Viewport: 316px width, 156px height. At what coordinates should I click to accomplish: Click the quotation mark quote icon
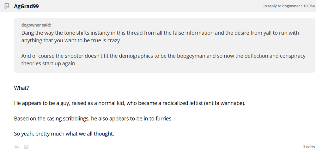(x=26, y=147)
